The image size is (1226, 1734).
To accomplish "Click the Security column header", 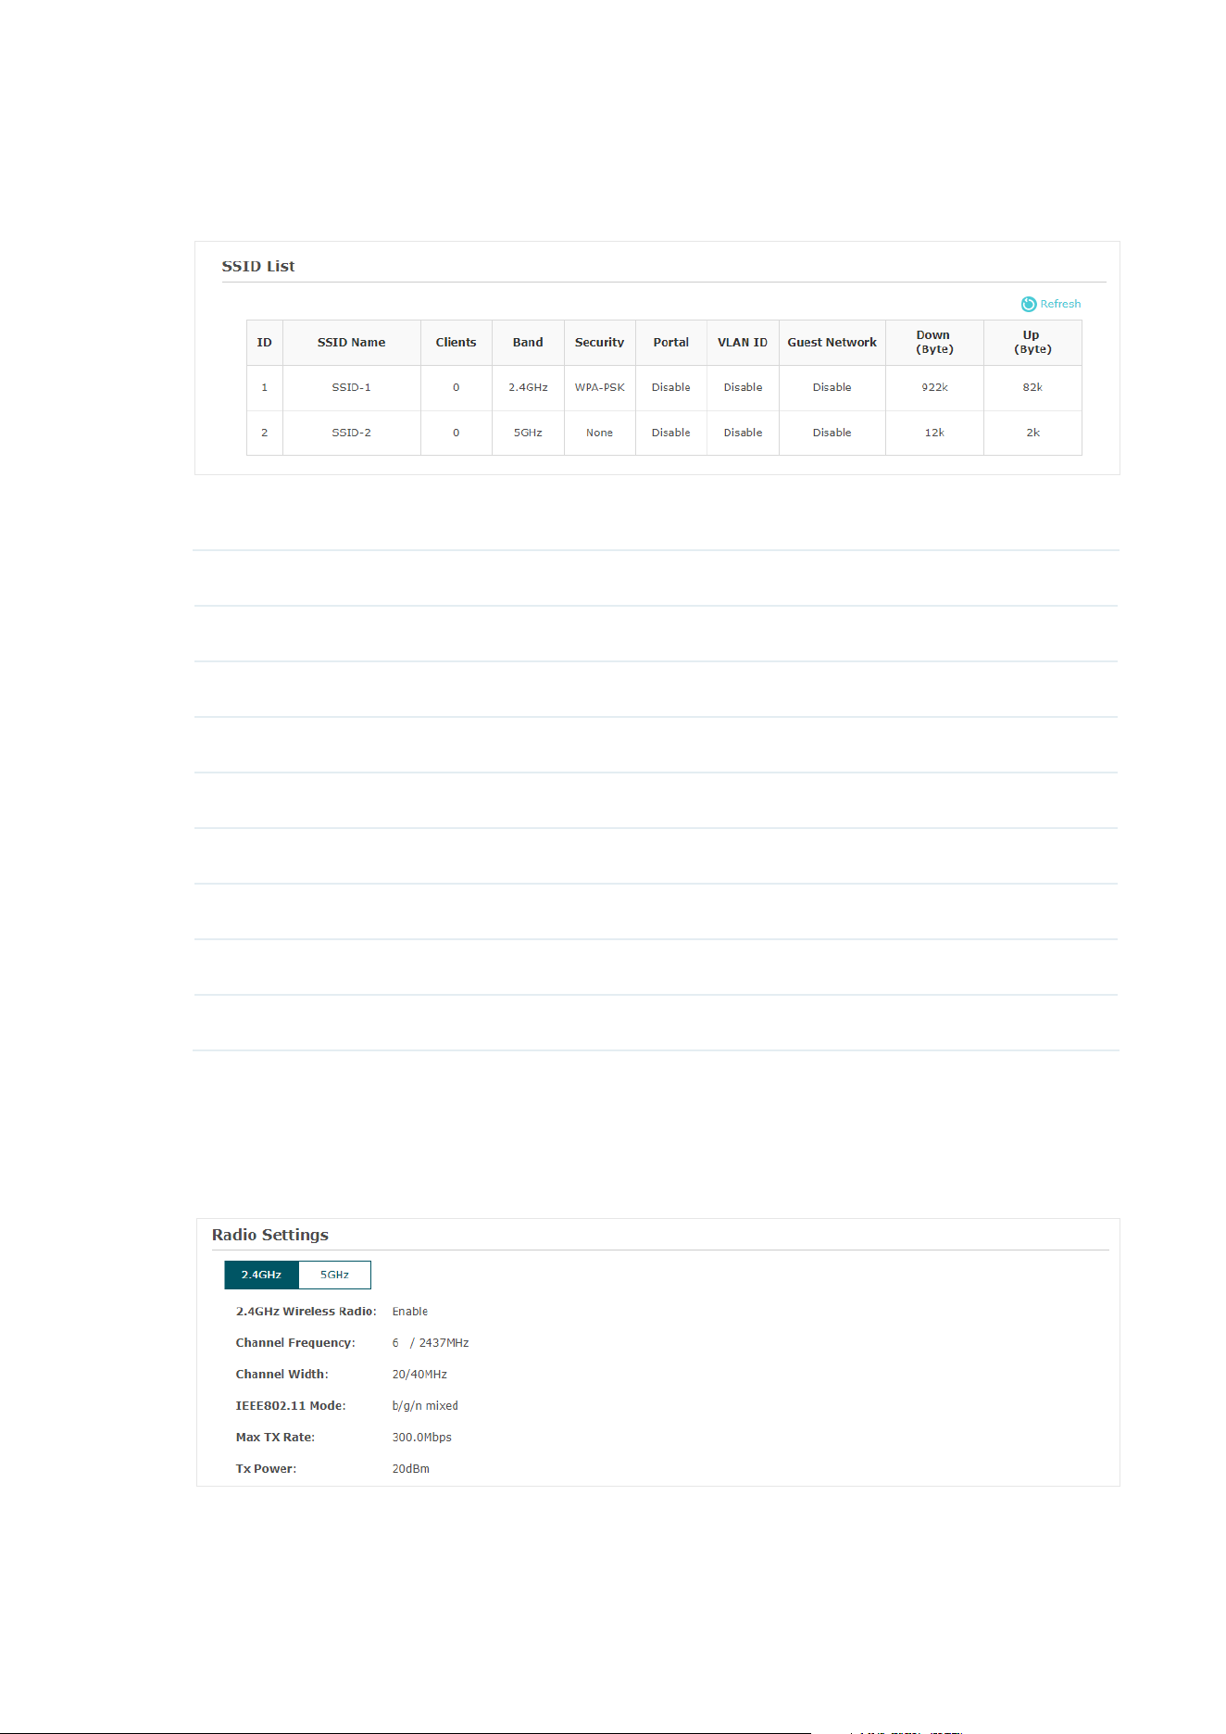I will pyautogui.click(x=599, y=343).
